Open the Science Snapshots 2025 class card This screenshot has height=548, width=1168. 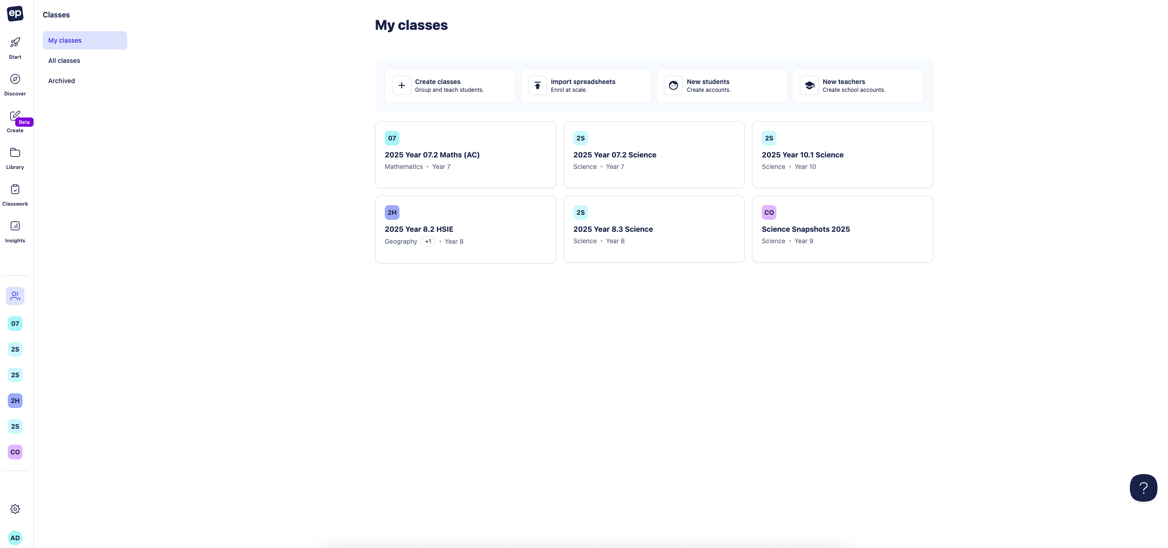[842, 229]
